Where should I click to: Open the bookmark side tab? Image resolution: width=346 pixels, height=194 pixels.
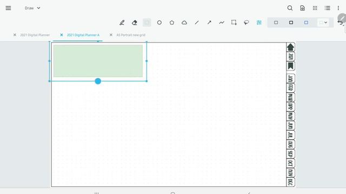pyautogui.click(x=290, y=66)
